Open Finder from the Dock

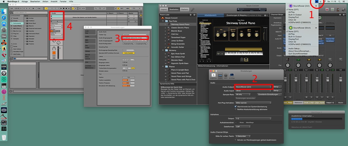coord(4,11)
